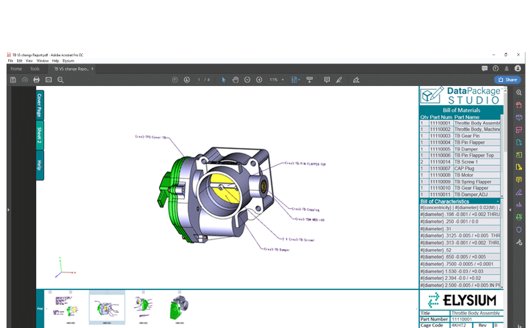
Task: Select the Highlighter pen tool
Action: pyautogui.click(x=339, y=79)
